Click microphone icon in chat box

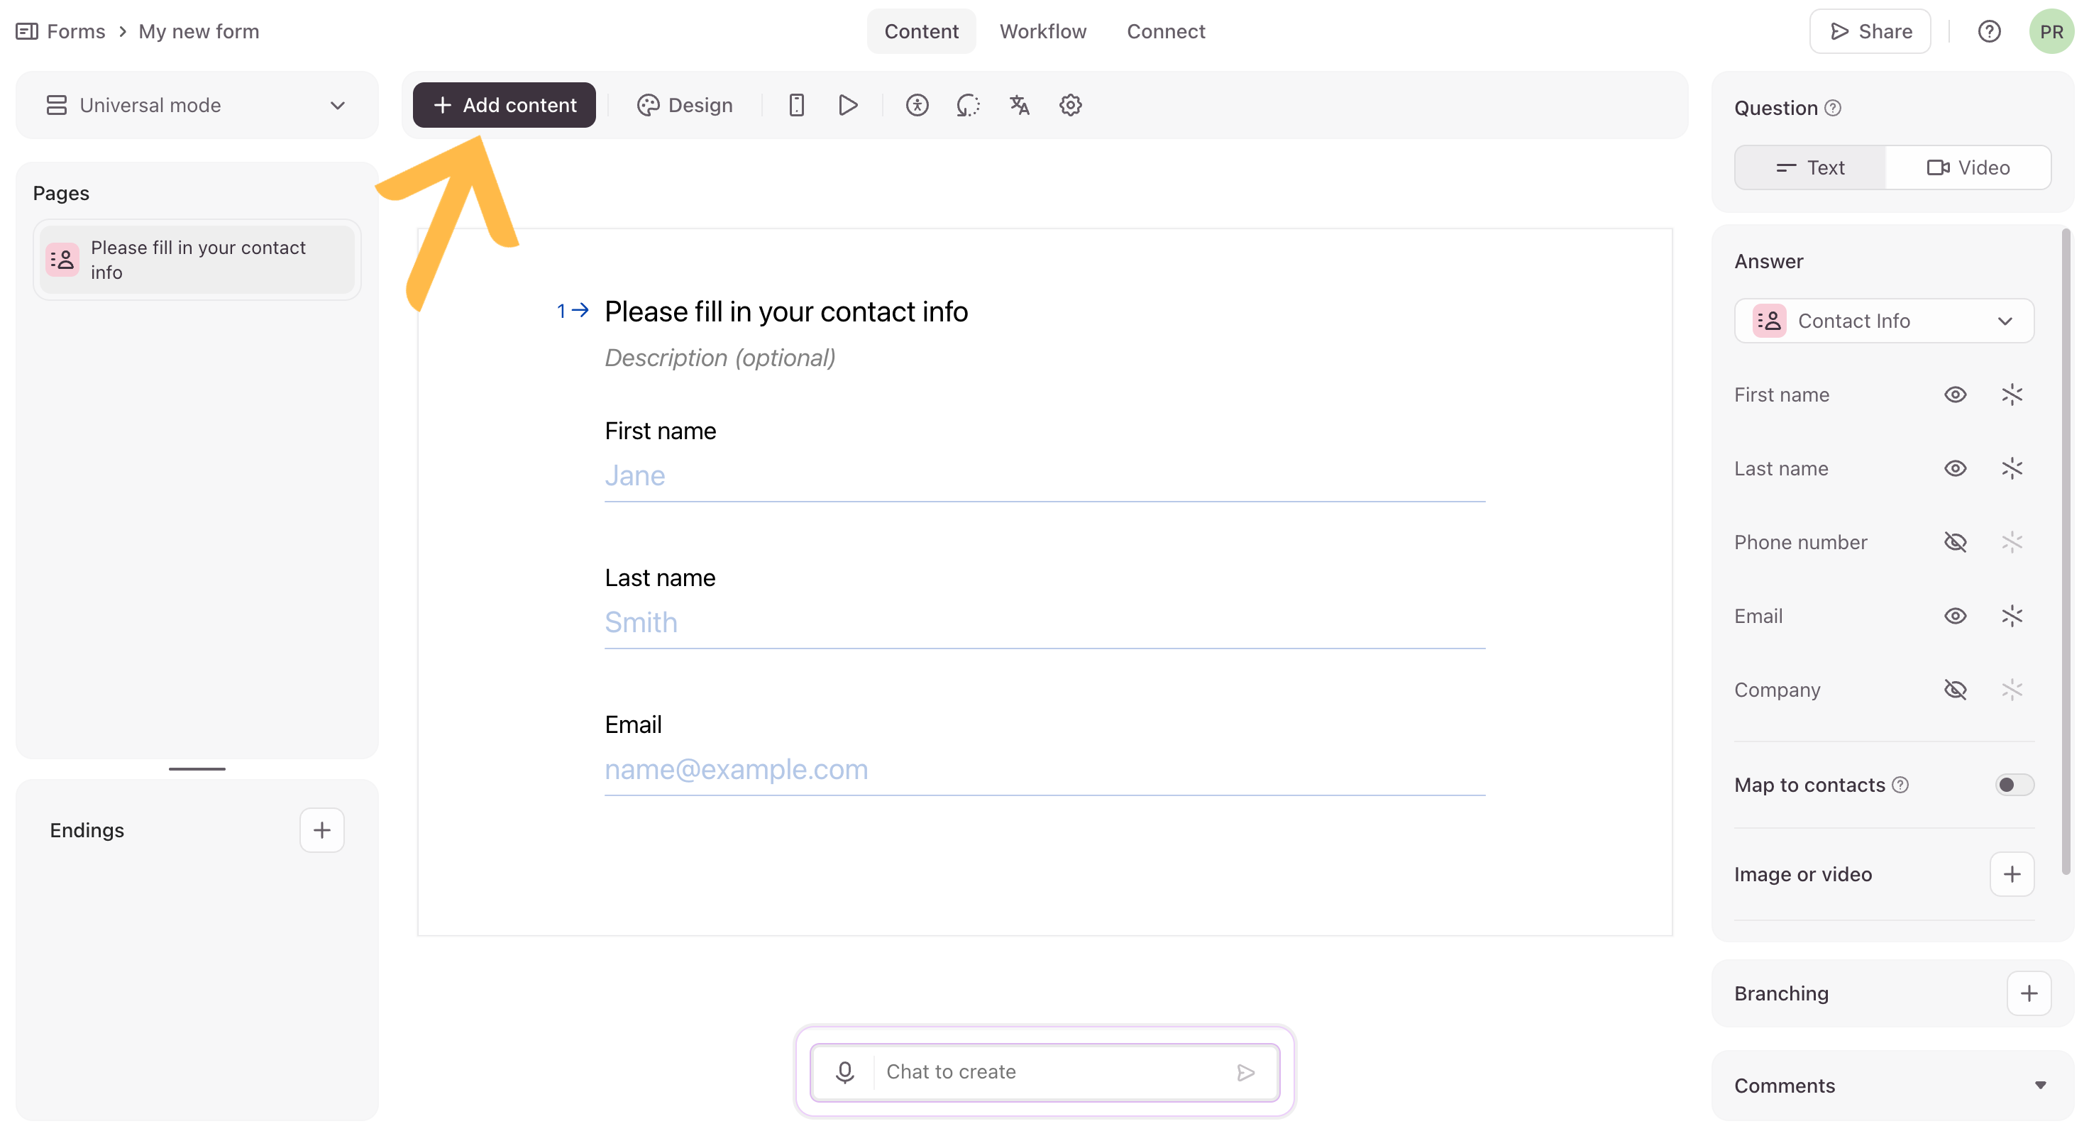[844, 1072]
